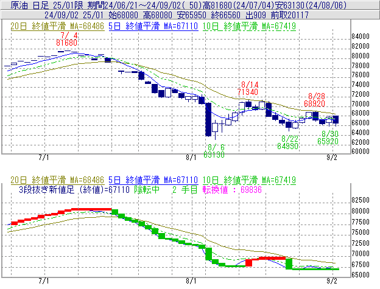Viewport: 380px width, 289px height.
Task: Click the 10日 終値平滑 MA=67419 label in upper chart
Action: pyautogui.click(x=249, y=26)
